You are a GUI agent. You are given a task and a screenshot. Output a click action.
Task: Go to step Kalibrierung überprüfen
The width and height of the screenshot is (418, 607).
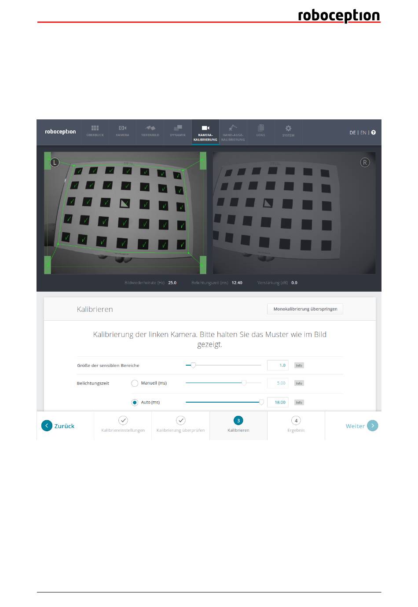tap(180, 425)
